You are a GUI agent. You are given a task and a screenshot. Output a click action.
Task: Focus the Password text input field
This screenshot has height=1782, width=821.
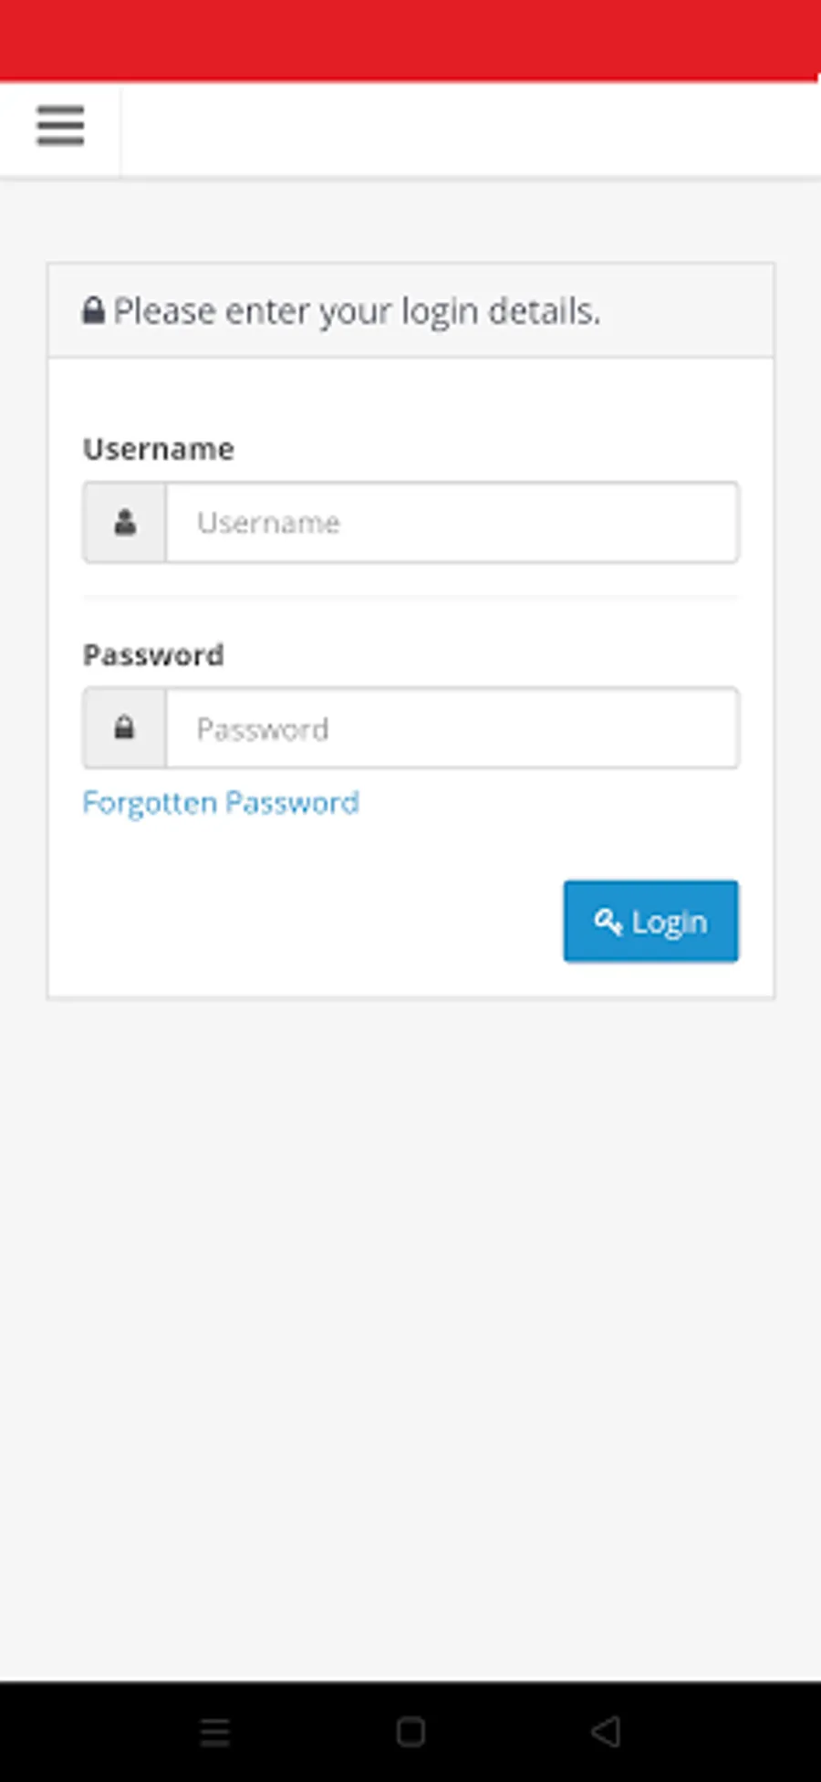(x=452, y=728)
